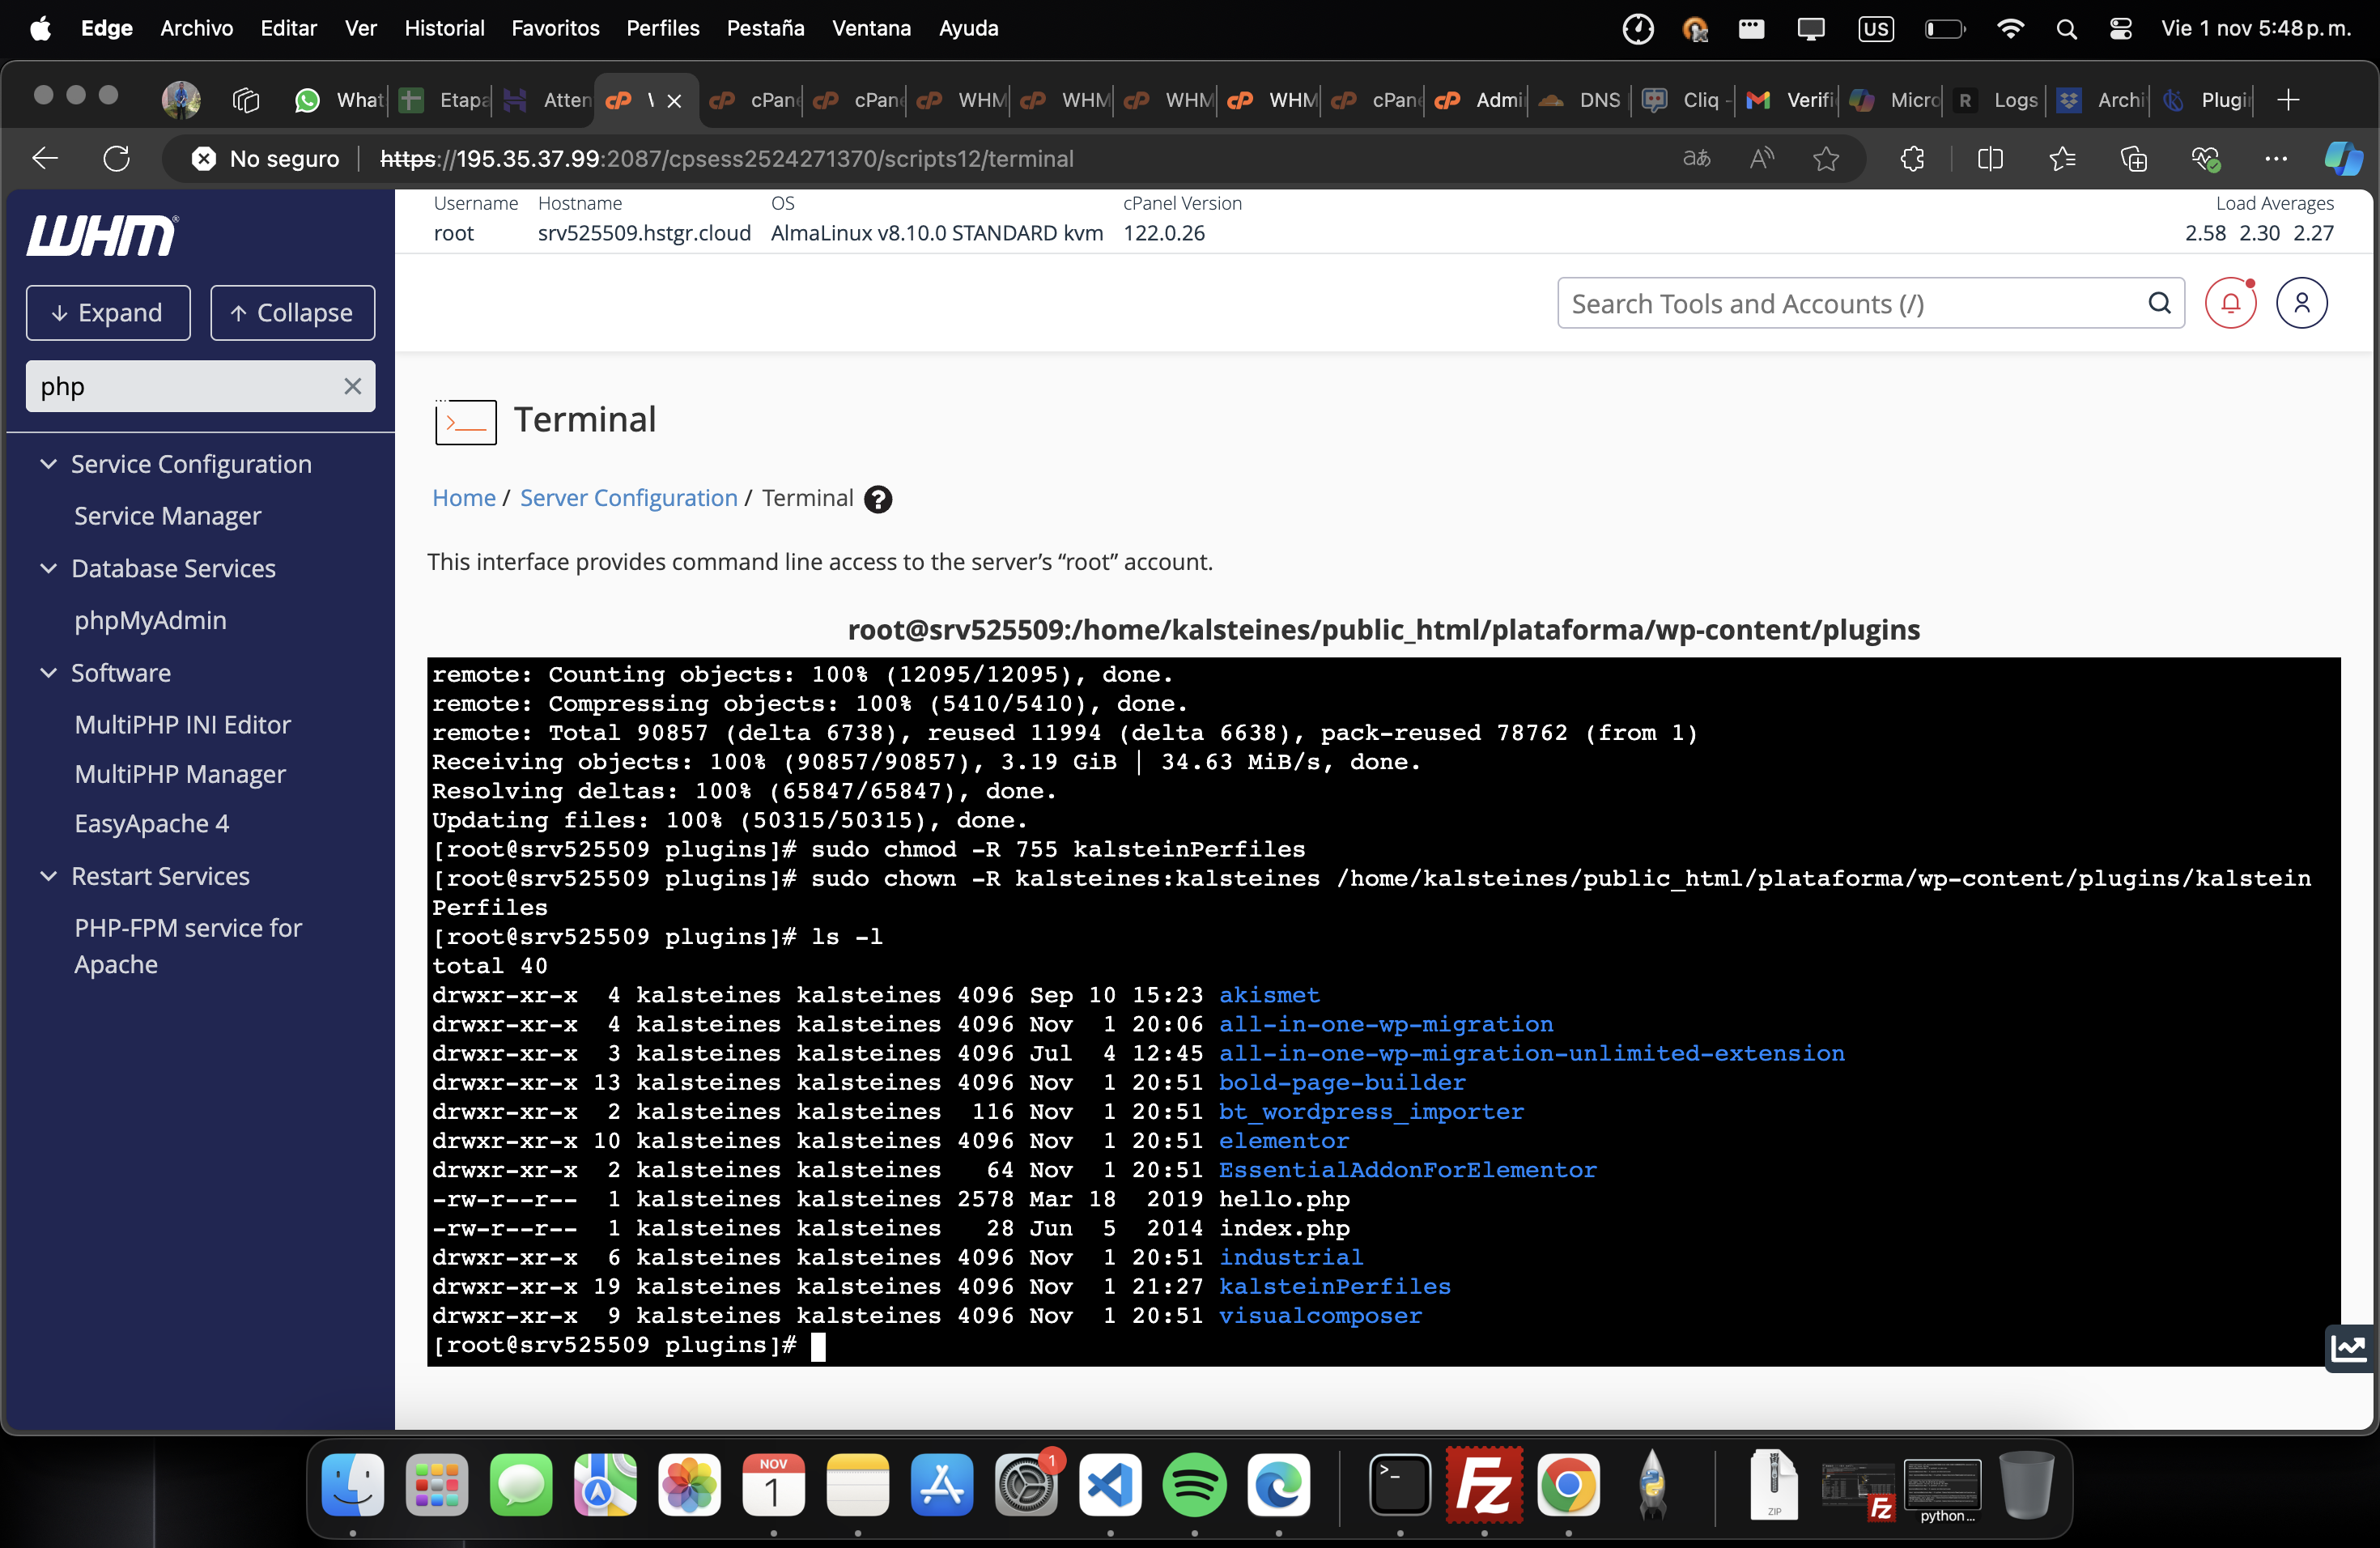This screenshot has width=2380, height=1548.
Task: Click kalsteinPerfiles directory in listing
Action: (x=1334, y=1287)
